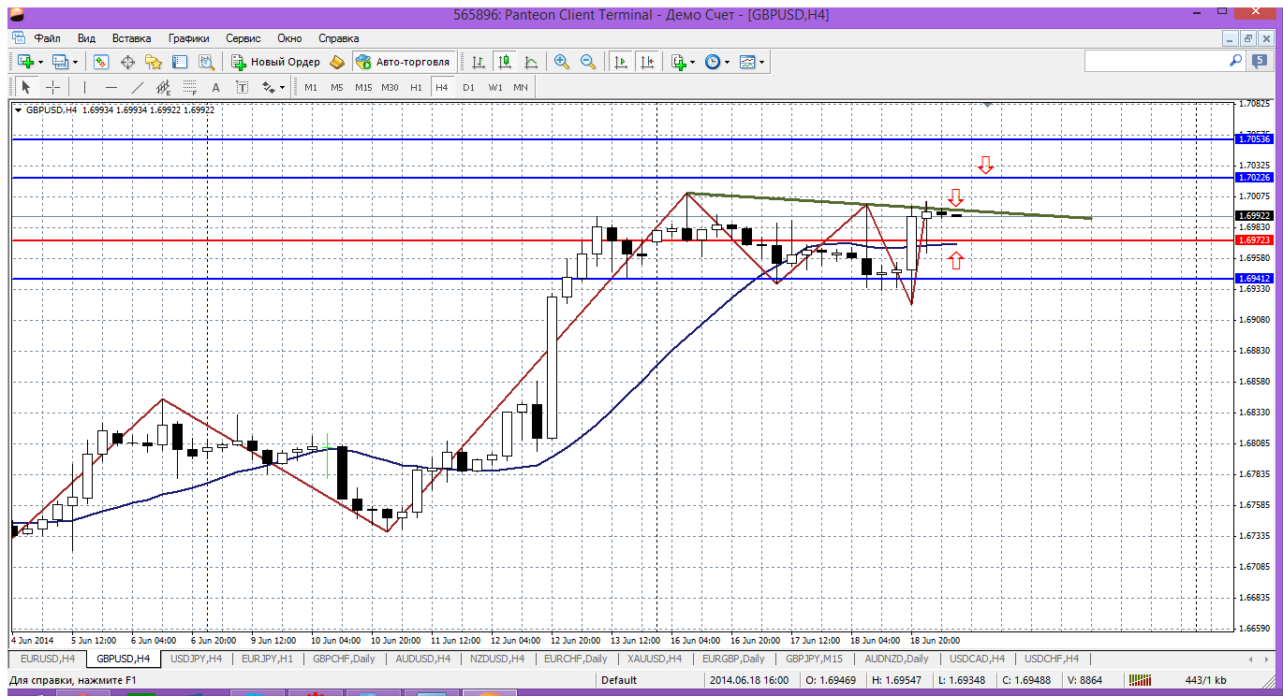Open new chart via toolbar icon
The width and height of the screenshot is (1283, 696).
coord(25,62)
